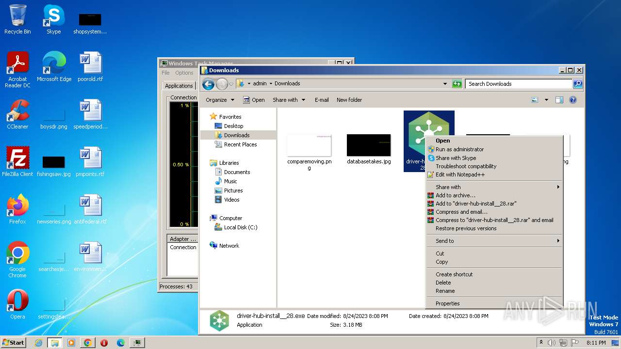Launch Google Chrome desktop shortcut
Viewport: 621px width, 349px height.
pyautogui.click(x=17, y=259)
